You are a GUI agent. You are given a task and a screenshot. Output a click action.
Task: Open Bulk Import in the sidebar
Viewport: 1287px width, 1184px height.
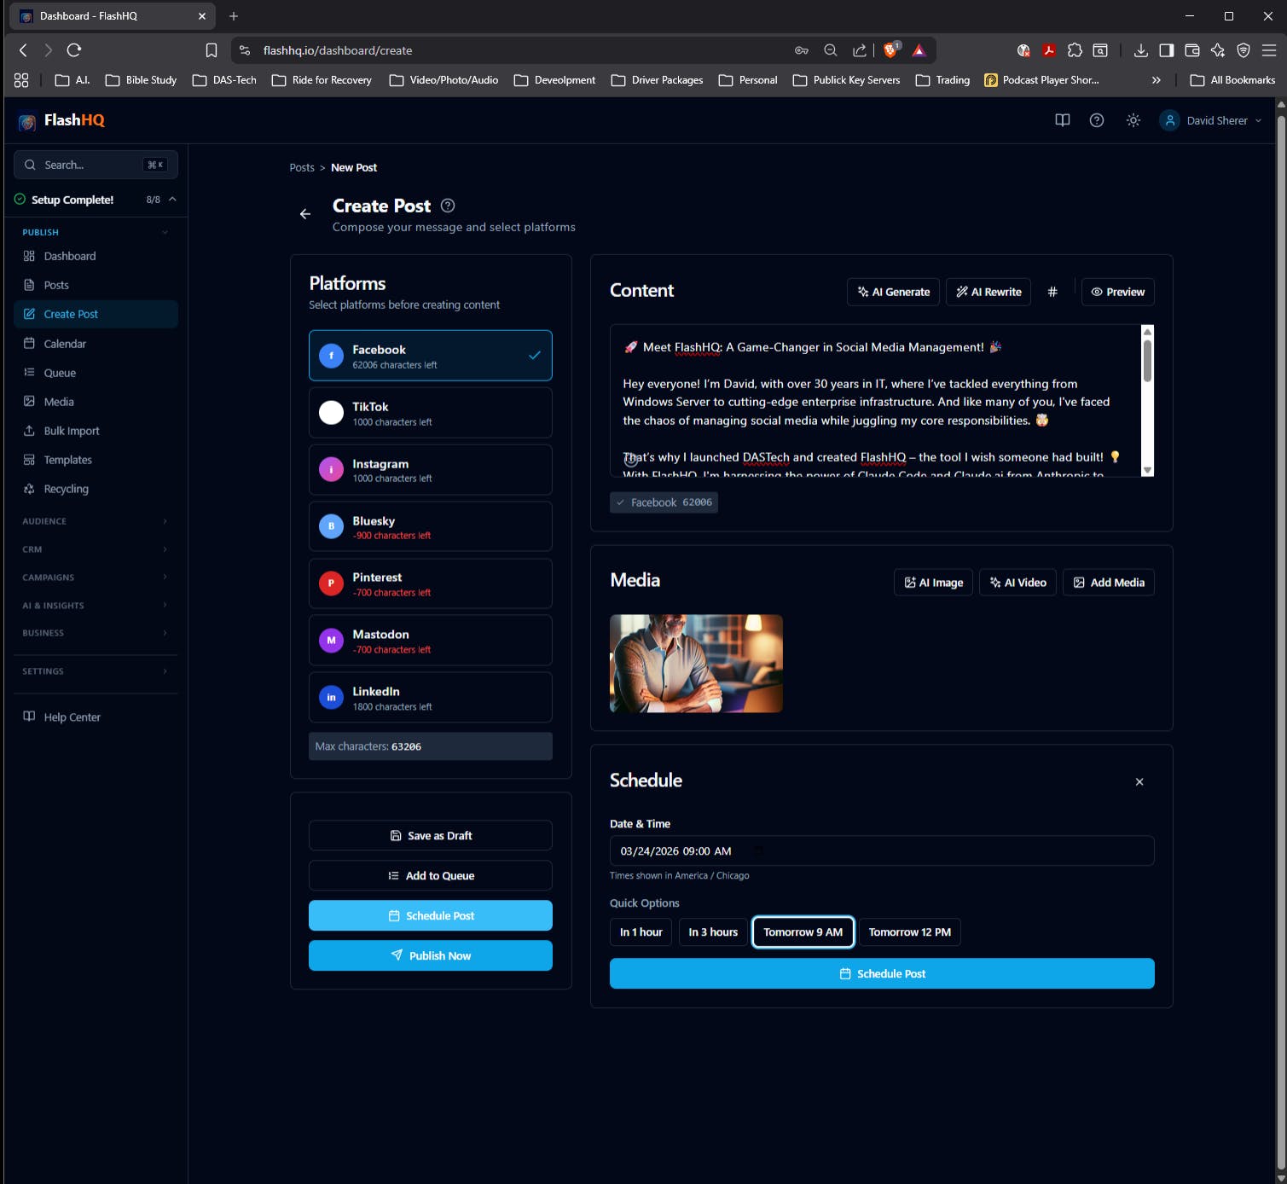96,431
